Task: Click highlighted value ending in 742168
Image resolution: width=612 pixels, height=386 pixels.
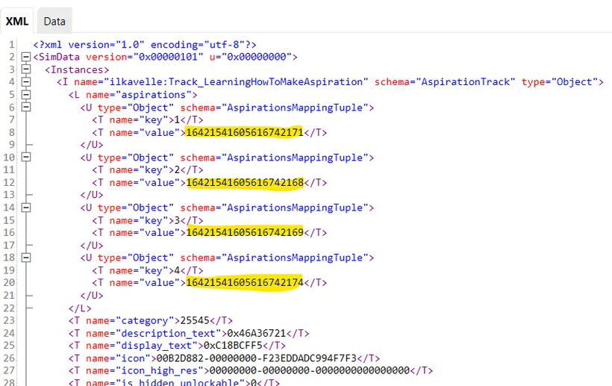Action: tap(244, 183)
